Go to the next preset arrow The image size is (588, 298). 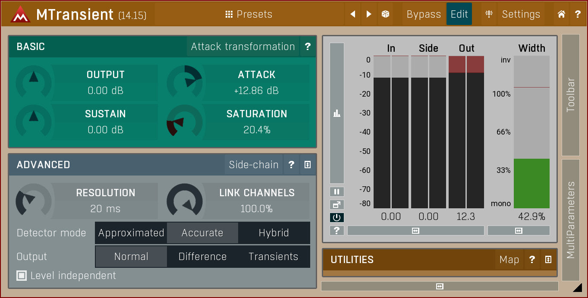(x=368, y=14)
